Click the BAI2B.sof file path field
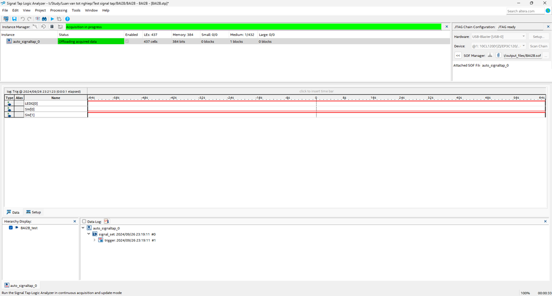This screenshot has height=296, width=552. tap(522, 56)
